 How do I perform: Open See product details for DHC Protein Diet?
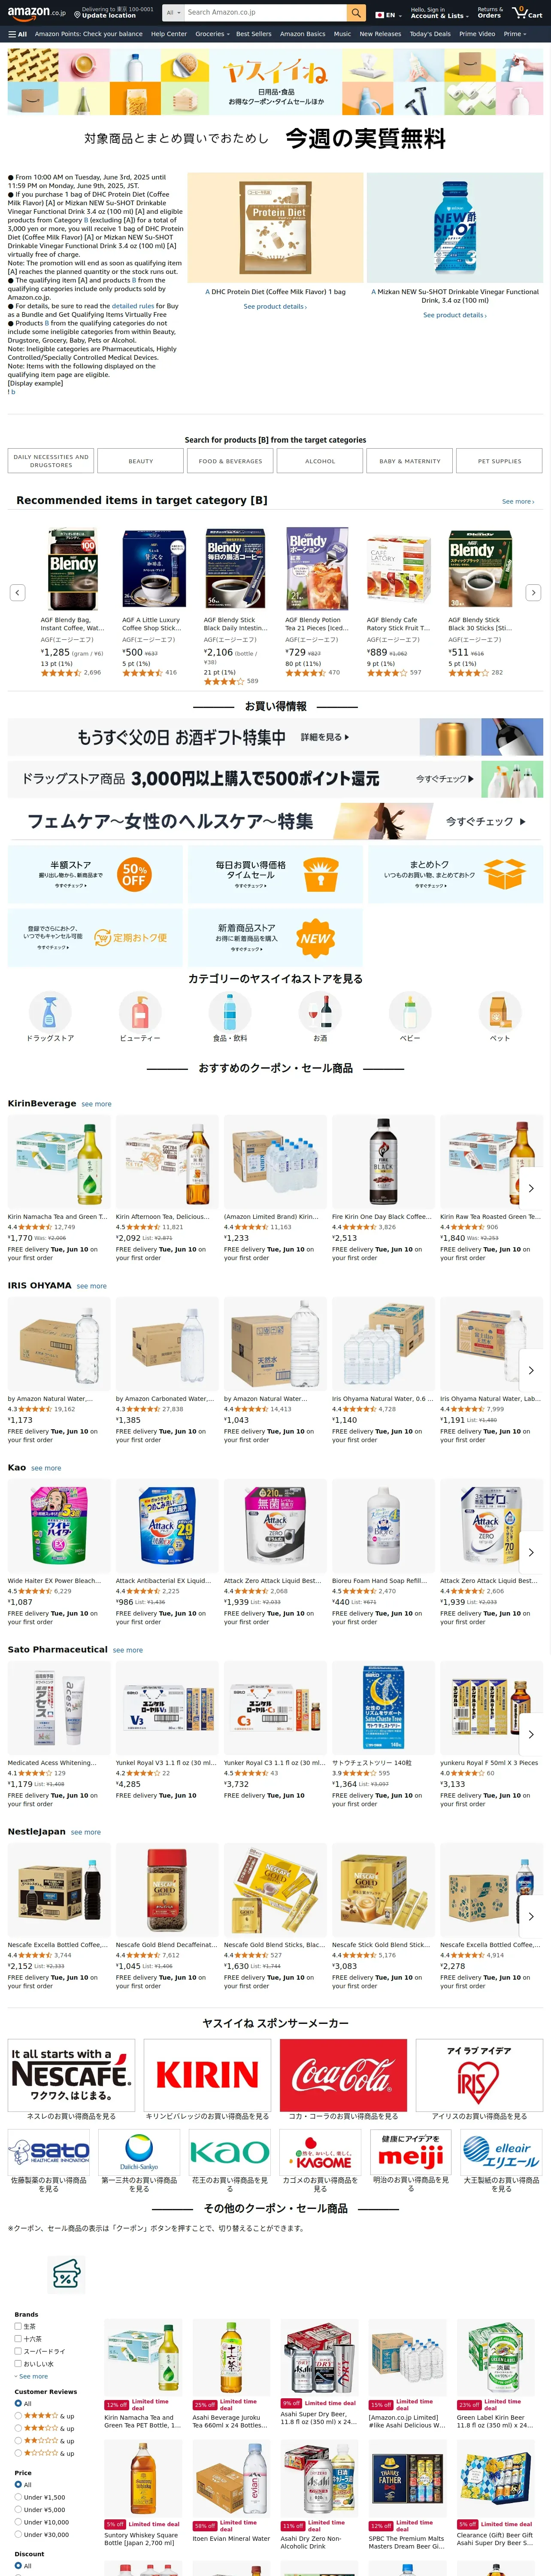(275, 307)
